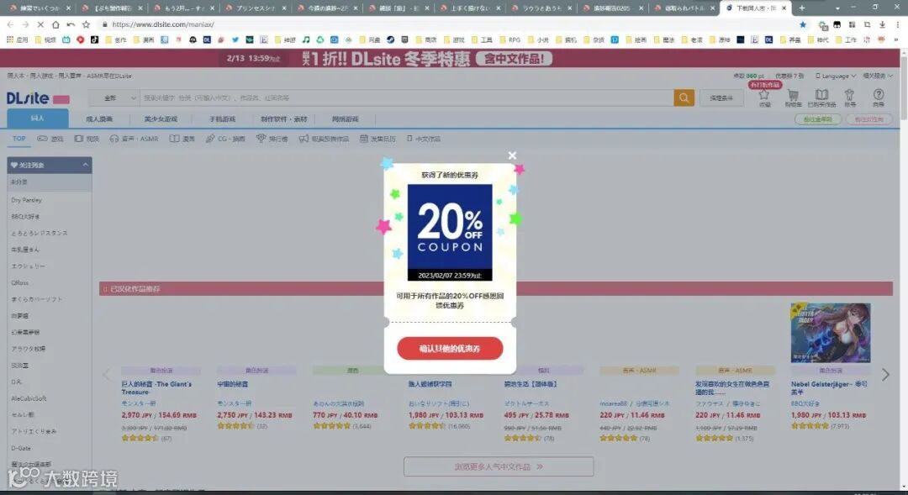Click the undo closed tab arrow icon
This screenshot has height=495, width=908.
tap(71, 25)
